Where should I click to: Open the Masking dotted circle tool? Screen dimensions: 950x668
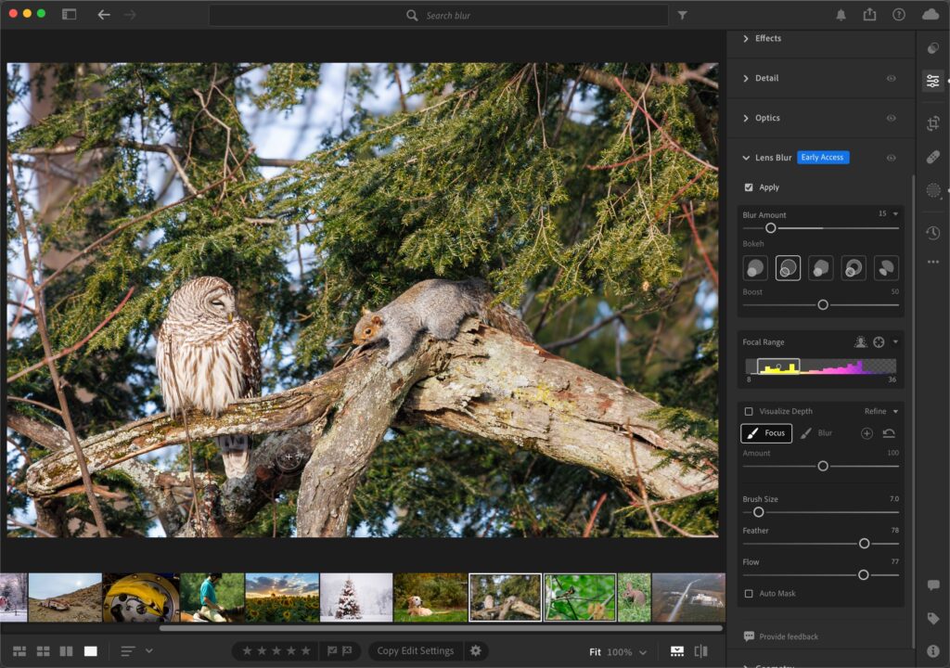[933, 190]
